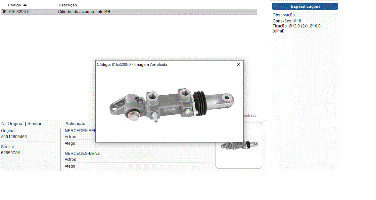This screenshot has width=376, height=200.
Task: Click code 816.3200-0 in the table row
Action: 19,12
